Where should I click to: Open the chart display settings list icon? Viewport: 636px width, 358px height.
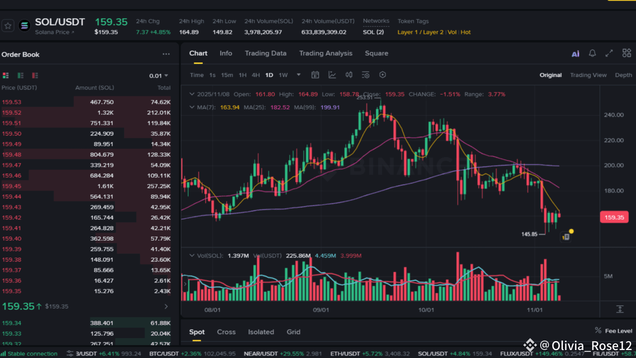pos(366,75)
